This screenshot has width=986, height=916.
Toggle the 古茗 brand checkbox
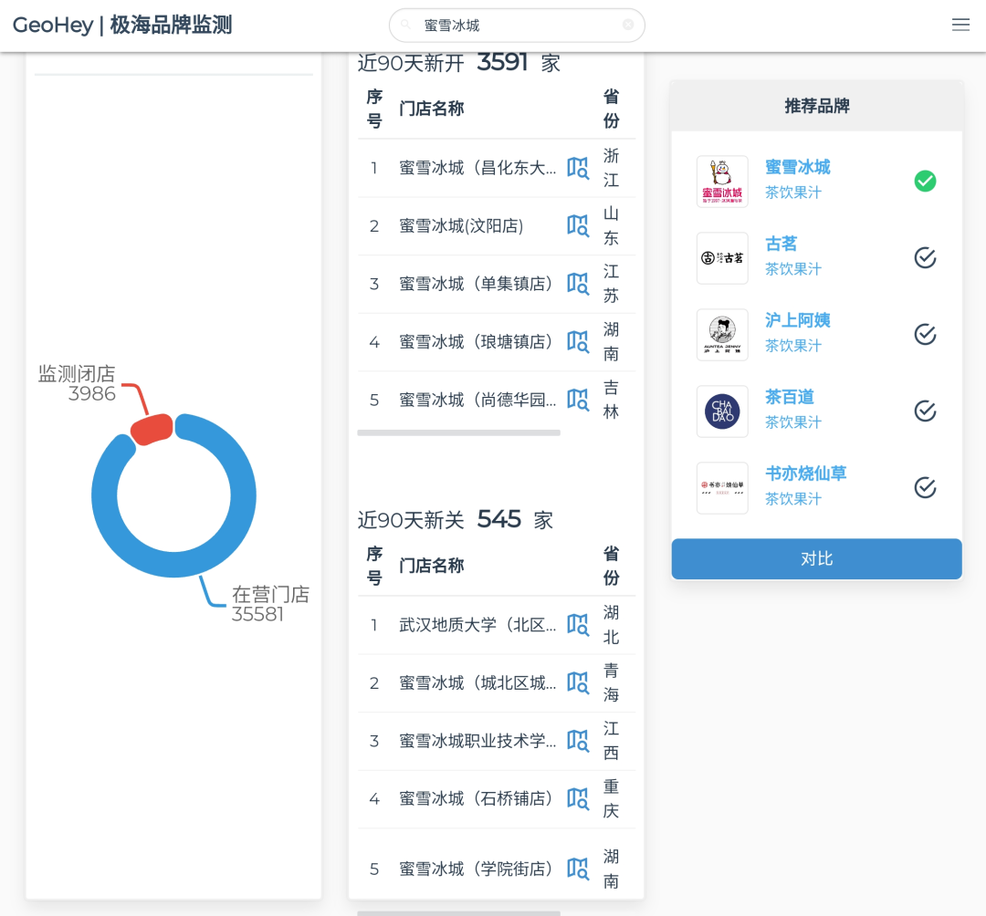click(925, 258)
